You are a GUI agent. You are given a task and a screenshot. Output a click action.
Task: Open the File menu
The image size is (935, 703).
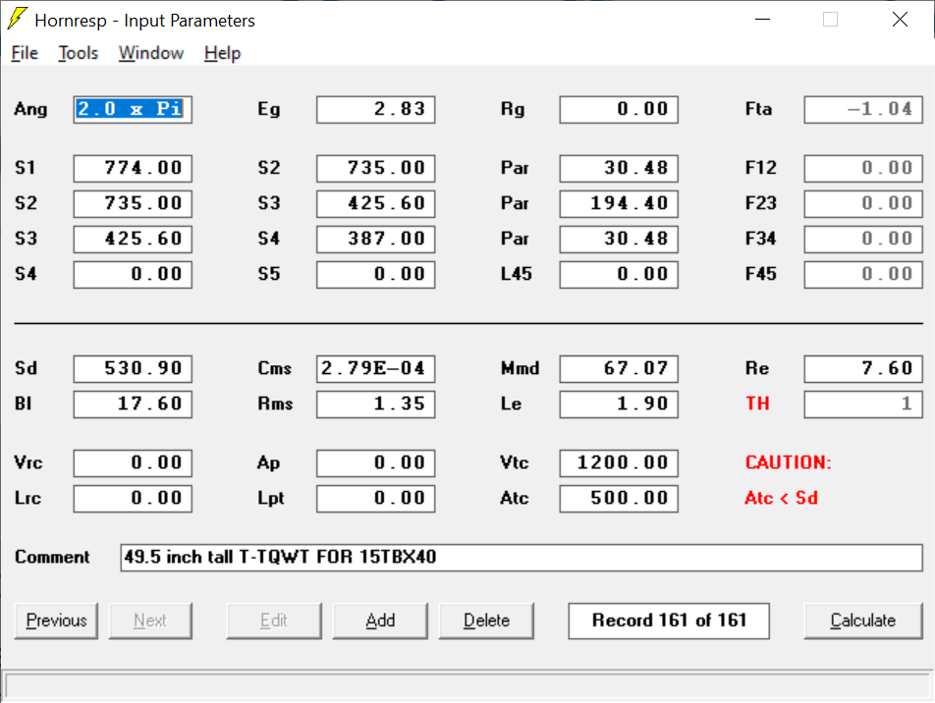point(25,53)
